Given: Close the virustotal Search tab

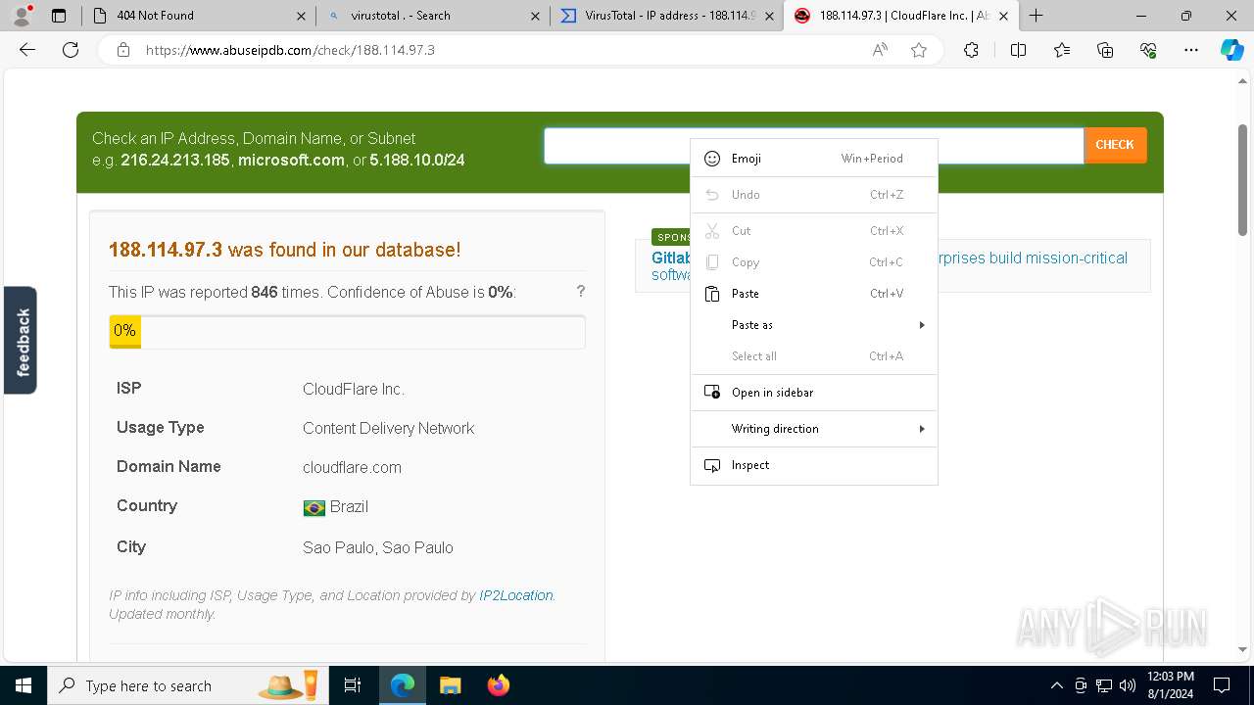Looking at the screenshot, I should 535,16.
